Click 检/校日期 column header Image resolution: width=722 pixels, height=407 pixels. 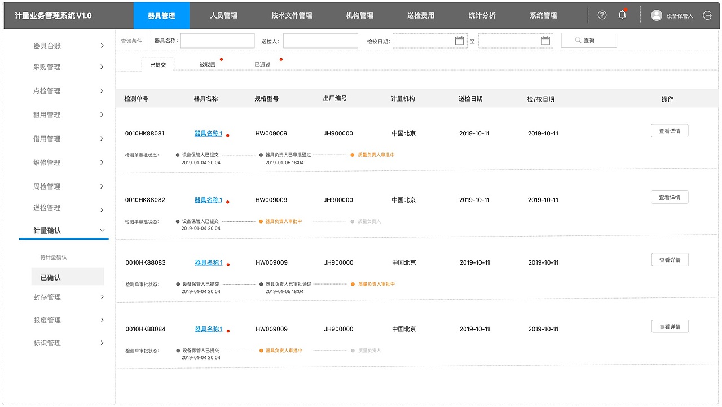pyautogui.click(x=540, y=99)
